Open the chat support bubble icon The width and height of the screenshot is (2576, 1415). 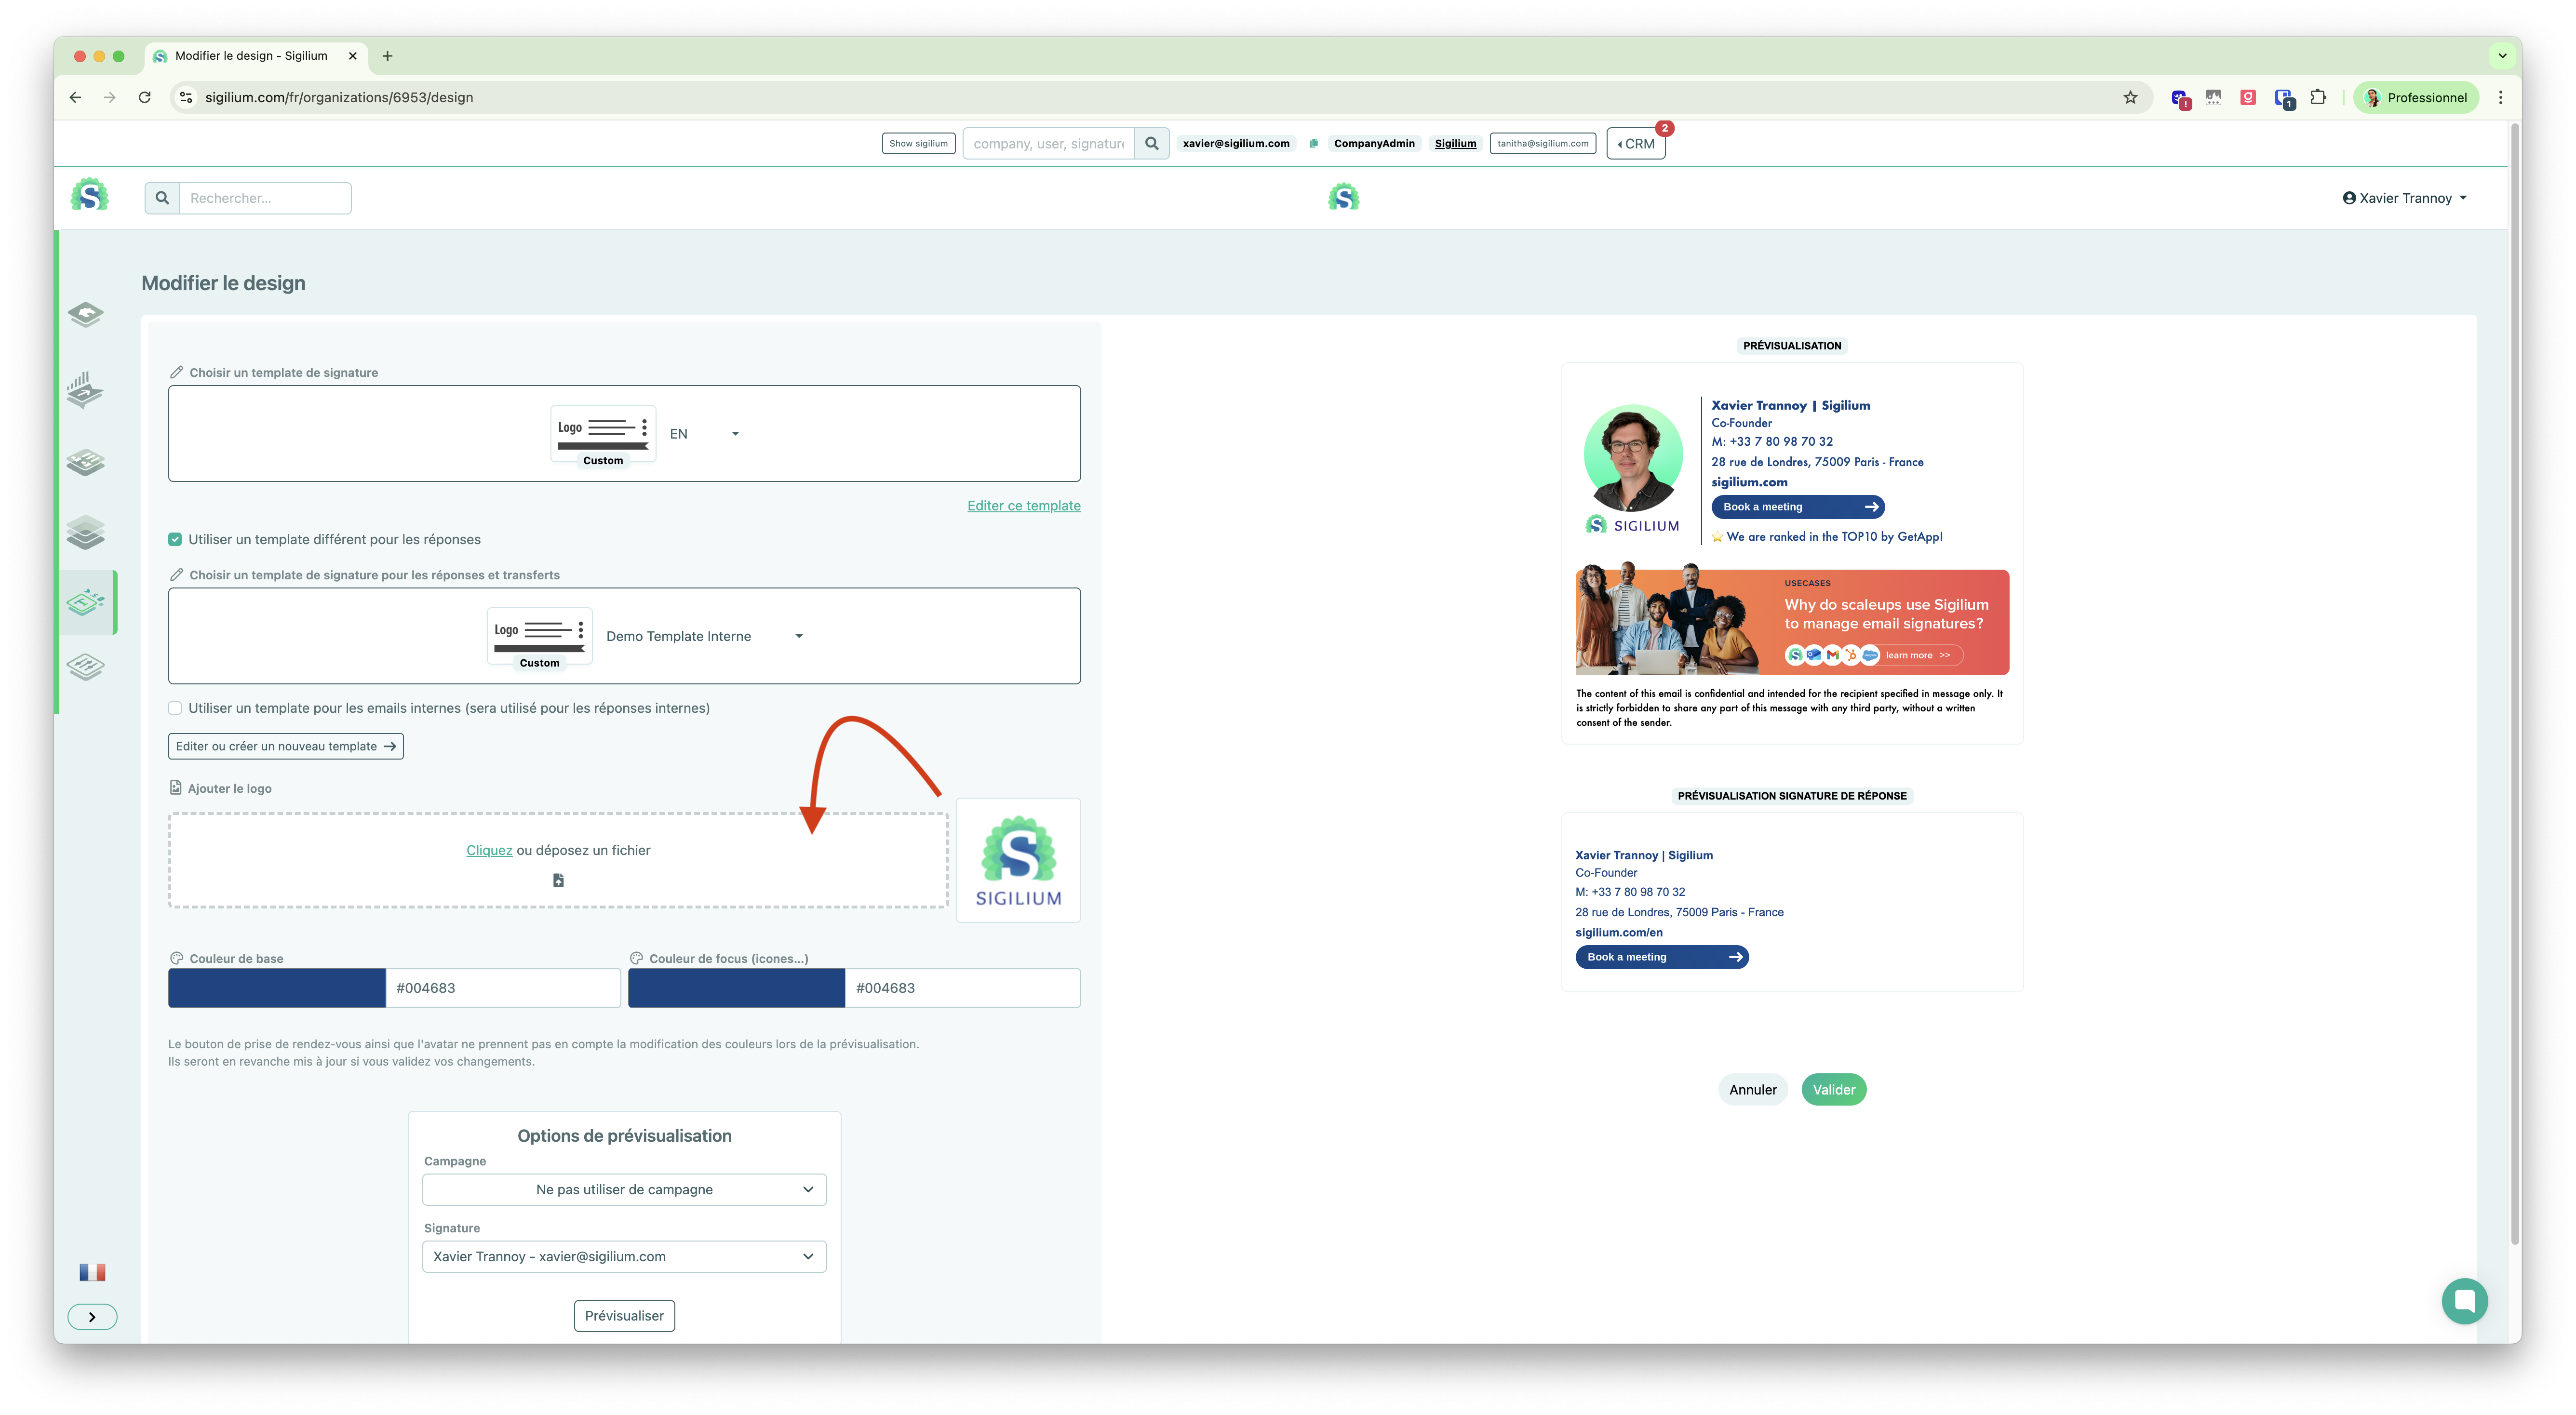pyautogui.click(x=2463, y=1301)
